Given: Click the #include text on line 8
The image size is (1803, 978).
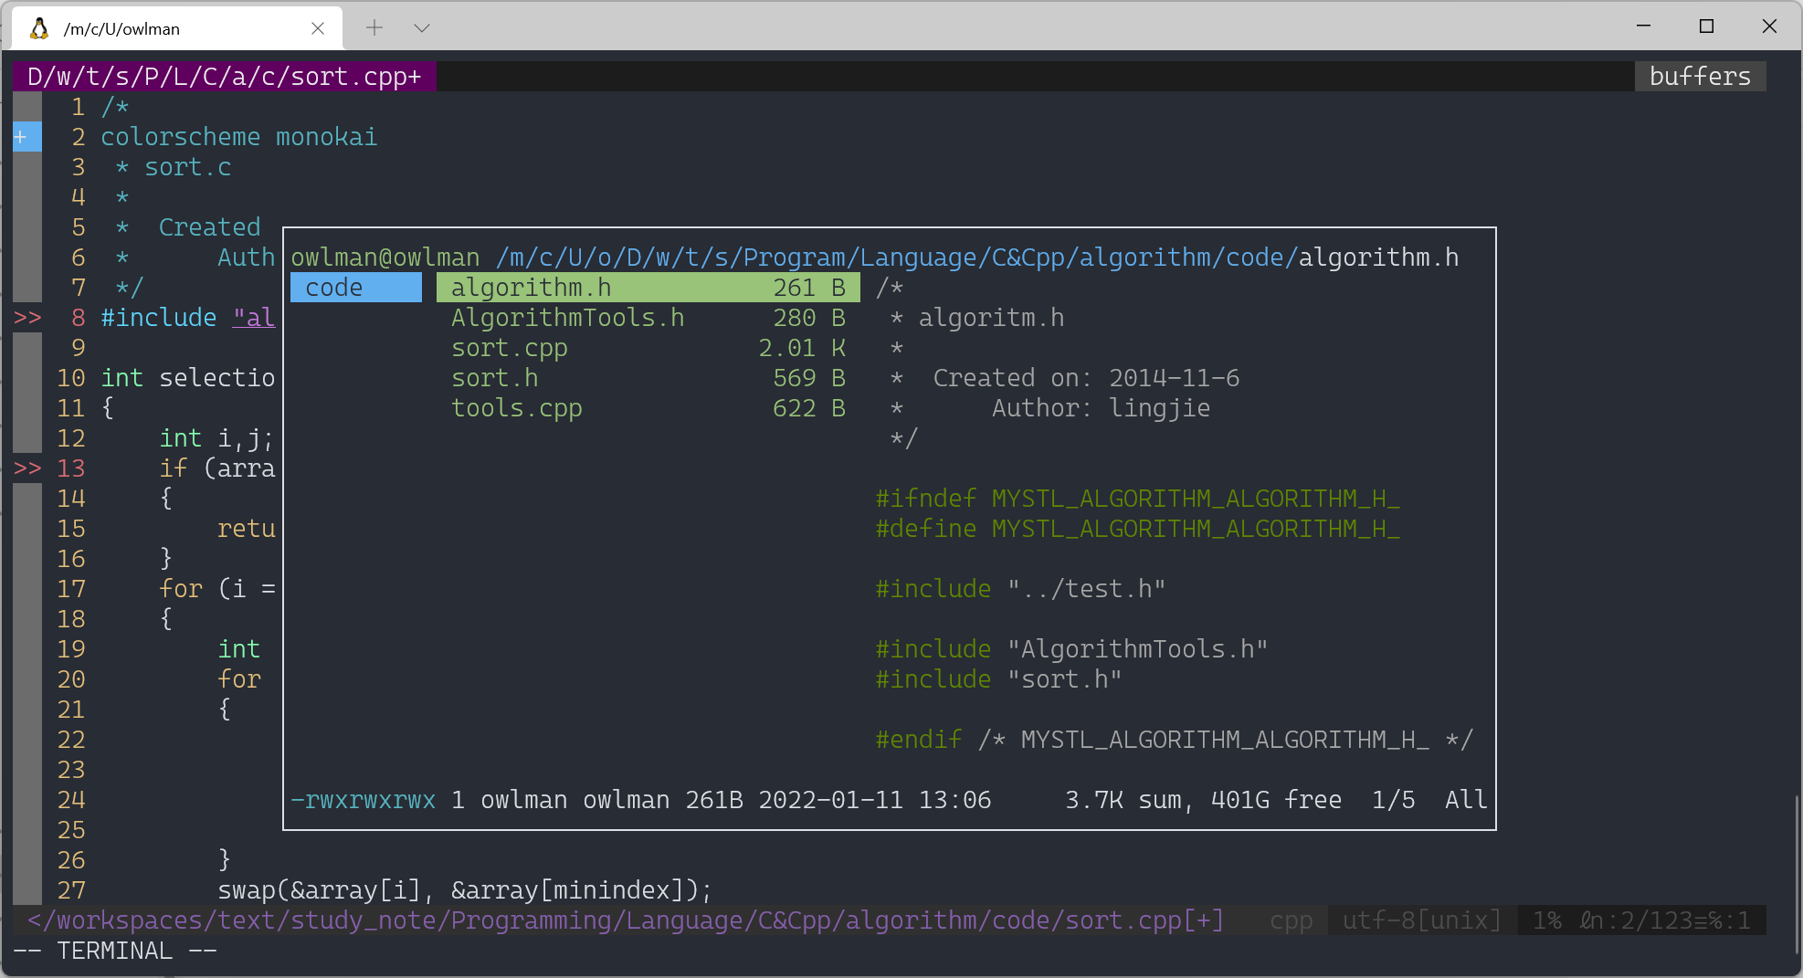Looking at the screenshot, I should (158, 318).
